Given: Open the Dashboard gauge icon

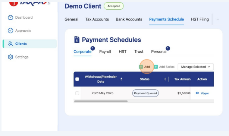Looking at the screenshot, I should click(10, 18).
